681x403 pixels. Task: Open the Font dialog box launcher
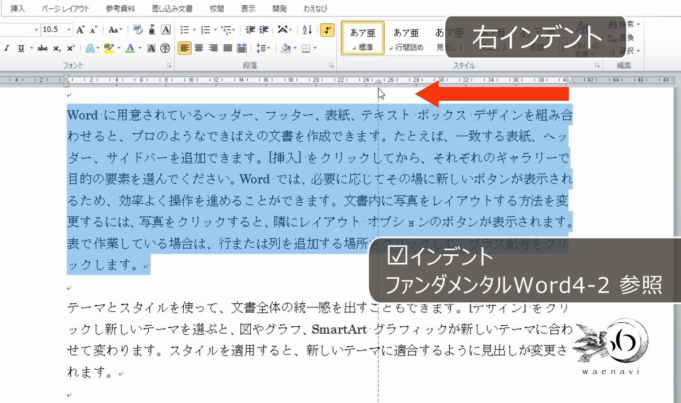click(x=169, y=66)
